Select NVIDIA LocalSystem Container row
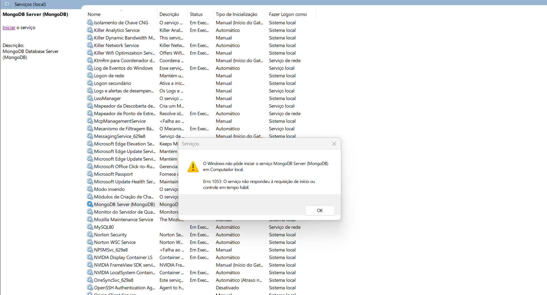Viewport: 547px width, 295px height. coord(201,273)
